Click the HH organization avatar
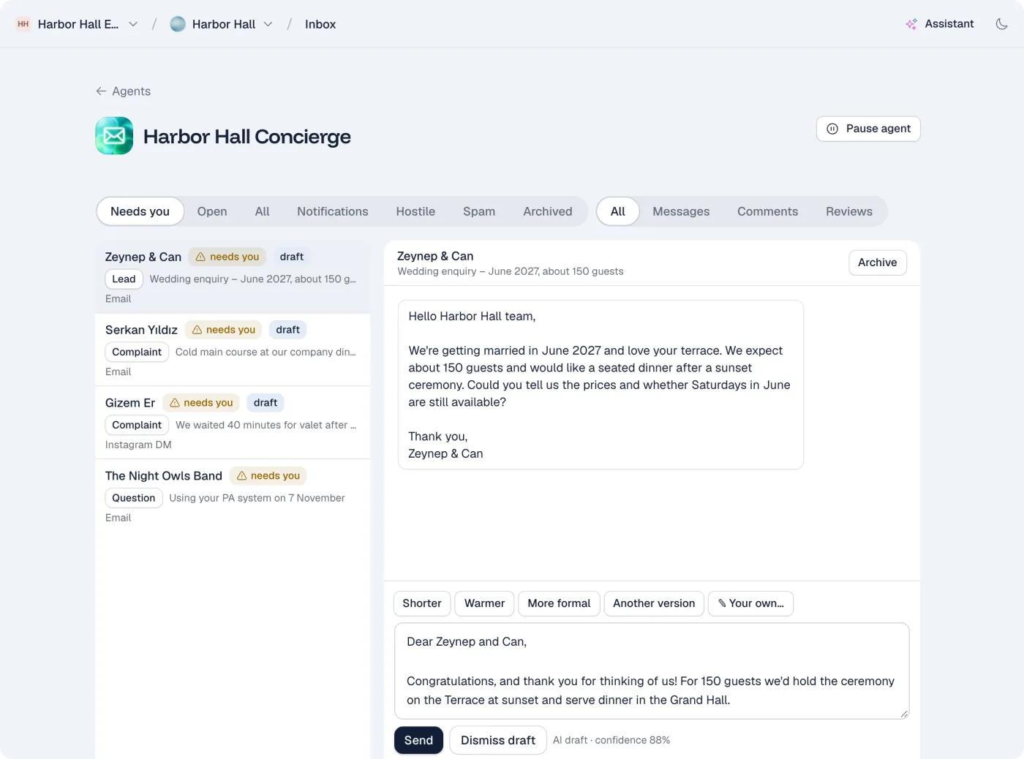The height and width of the screenshot is (759, 1024). click(x=23, y=24)
